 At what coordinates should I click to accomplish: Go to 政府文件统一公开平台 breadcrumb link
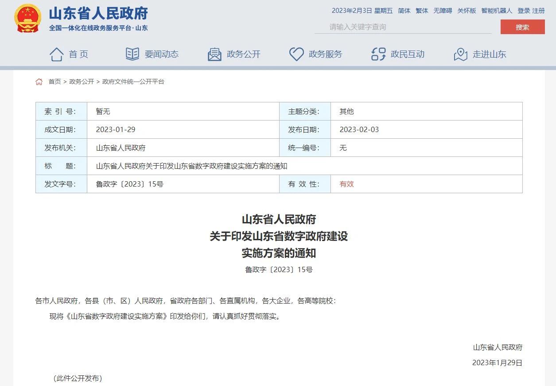click(133, 82)
